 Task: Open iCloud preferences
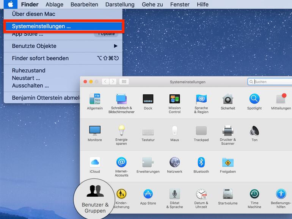(95, 165)
